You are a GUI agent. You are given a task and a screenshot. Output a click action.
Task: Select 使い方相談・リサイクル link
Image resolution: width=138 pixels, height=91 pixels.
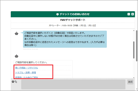click(27, 68)
